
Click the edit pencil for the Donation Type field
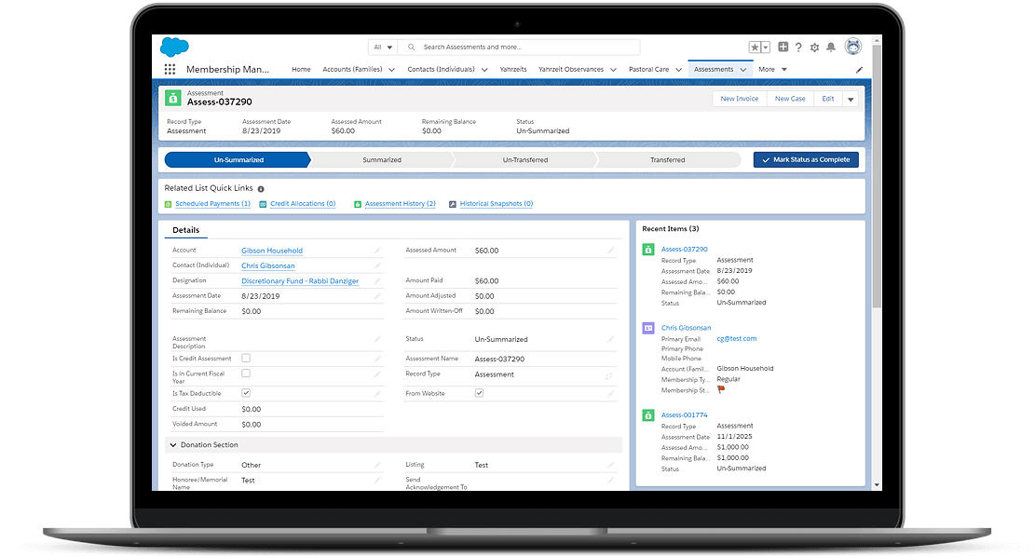377,466
